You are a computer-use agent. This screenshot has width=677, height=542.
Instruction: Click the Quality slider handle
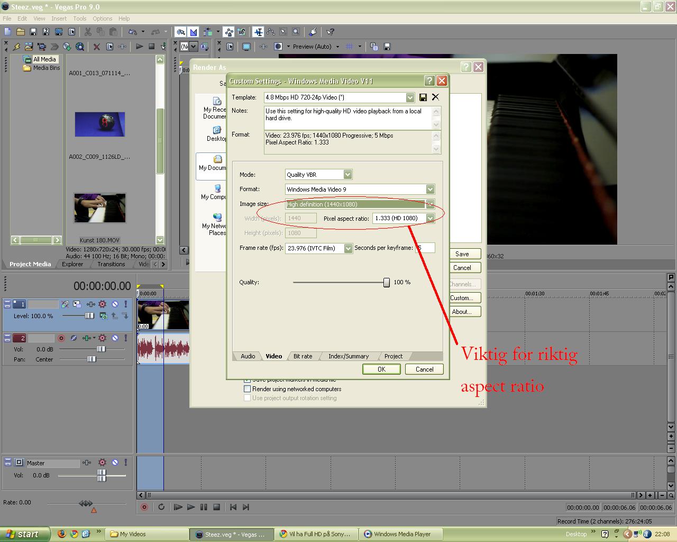[x=387, y=283]
